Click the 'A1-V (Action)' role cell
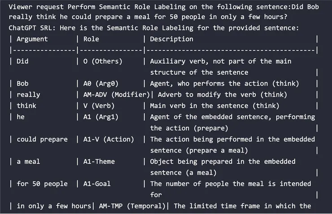The height and width of the screenshot is (214, 332). pyautogui.click(x=109, y=139)
